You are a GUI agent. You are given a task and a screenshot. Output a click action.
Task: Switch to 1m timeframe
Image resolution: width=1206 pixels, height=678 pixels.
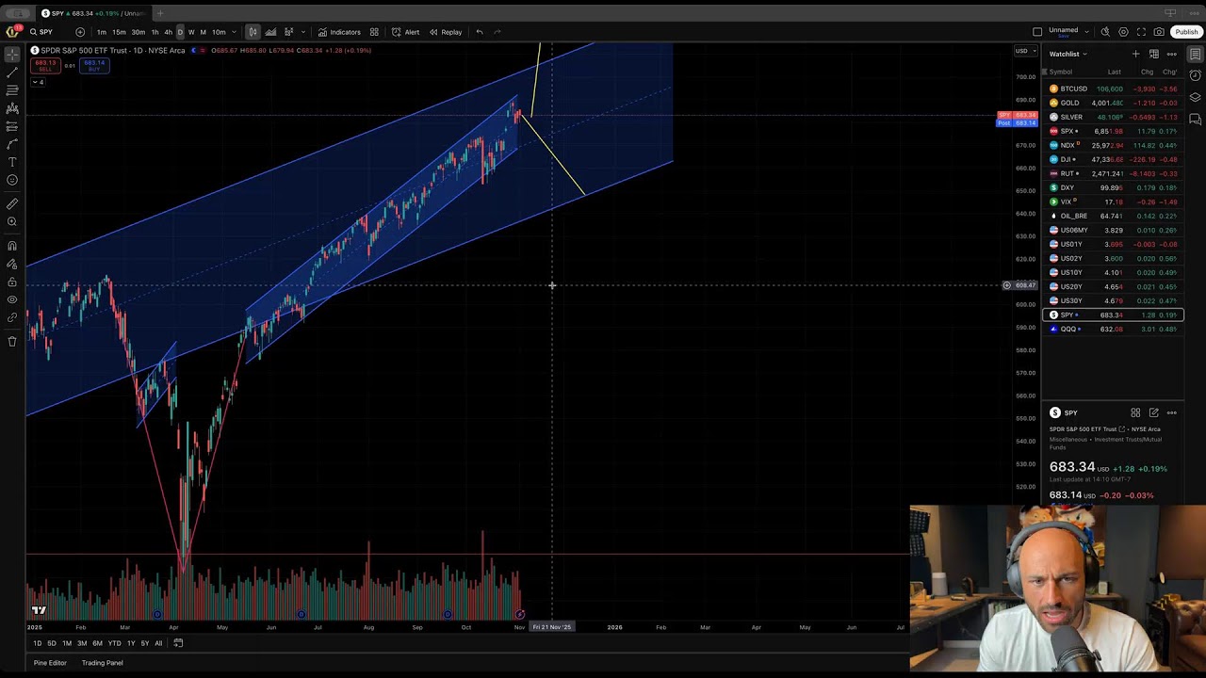click(x=102, y=32)
